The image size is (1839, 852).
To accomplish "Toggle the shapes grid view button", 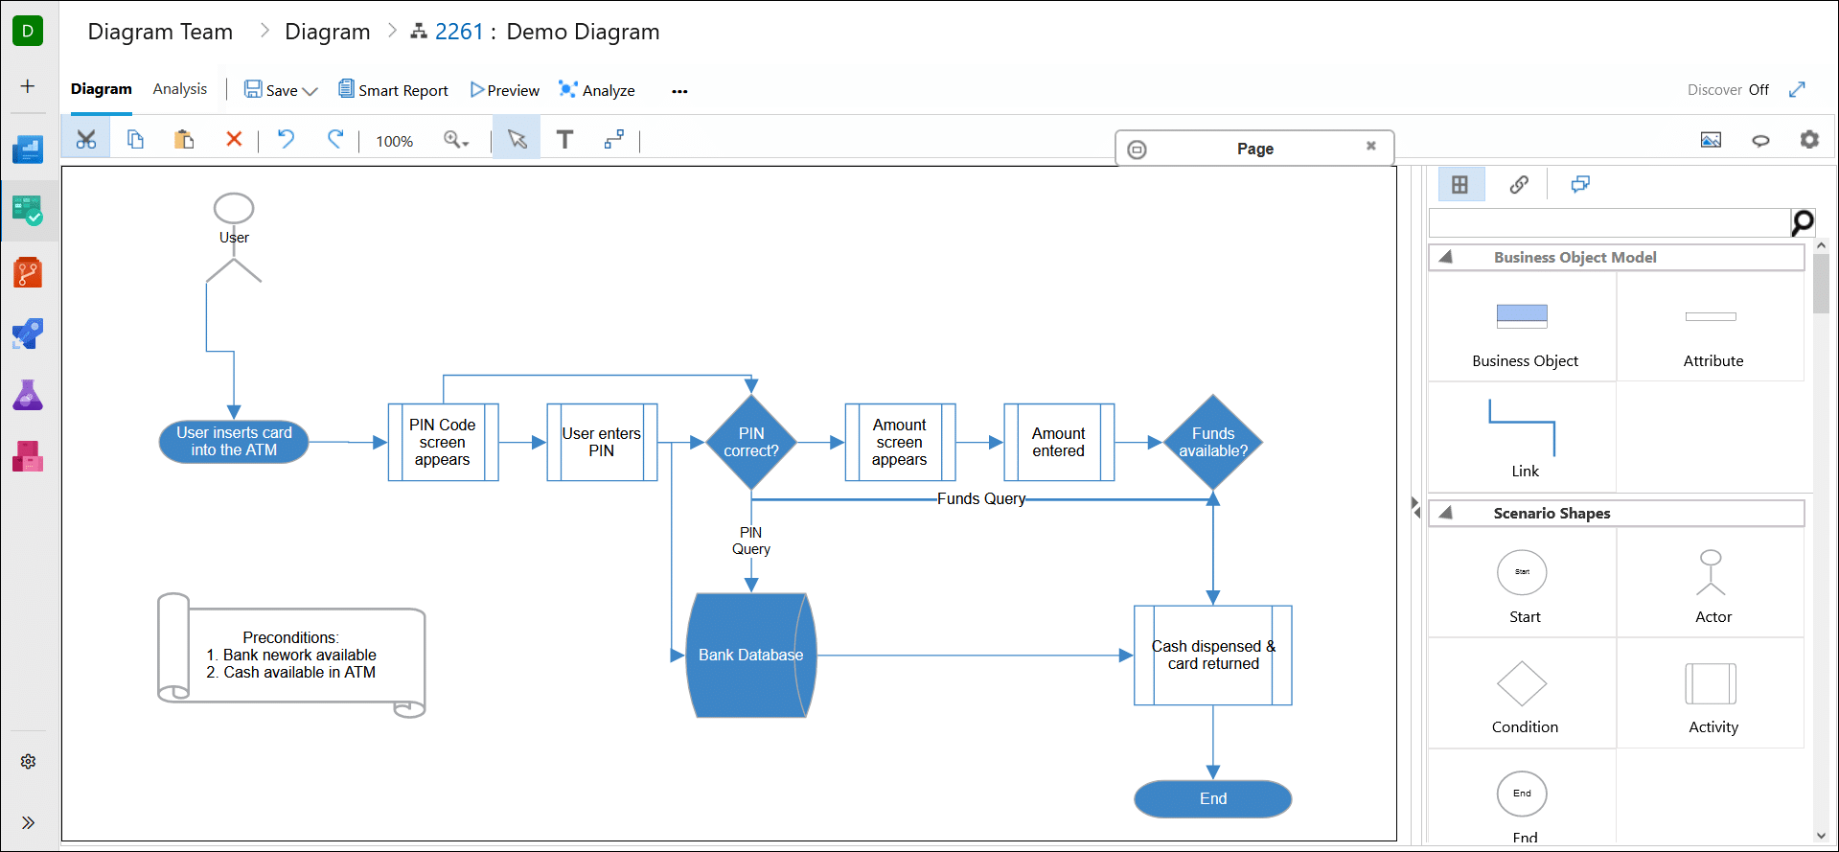I will 1460,185.
